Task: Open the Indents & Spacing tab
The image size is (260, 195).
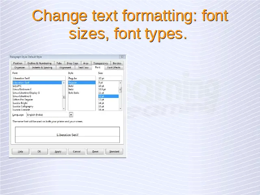Action: coord(42,67)
